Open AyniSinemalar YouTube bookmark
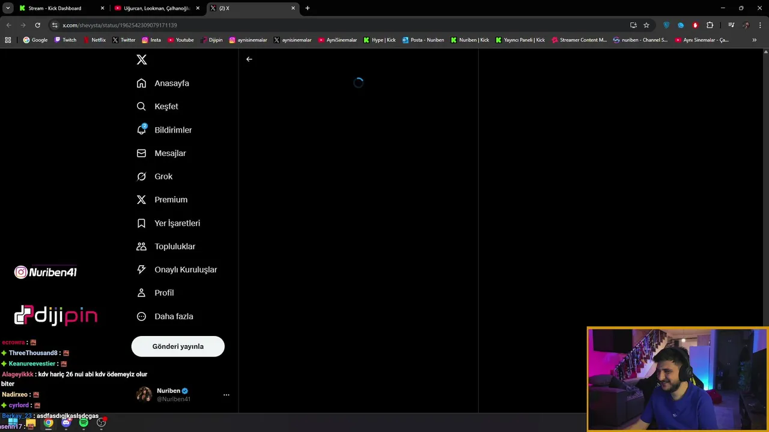The height and width of the screenshot is (432, 769). click(x=338, y=40)
